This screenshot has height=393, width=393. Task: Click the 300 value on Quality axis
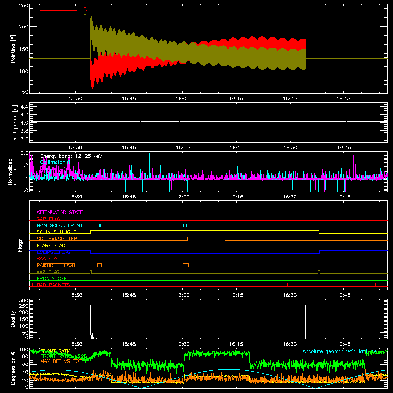(24, 301)
